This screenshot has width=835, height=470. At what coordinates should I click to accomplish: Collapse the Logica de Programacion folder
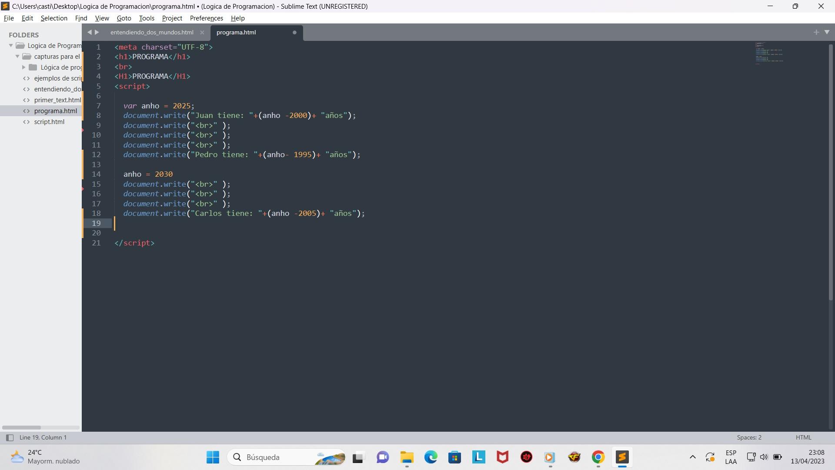(x=11, y=46)
